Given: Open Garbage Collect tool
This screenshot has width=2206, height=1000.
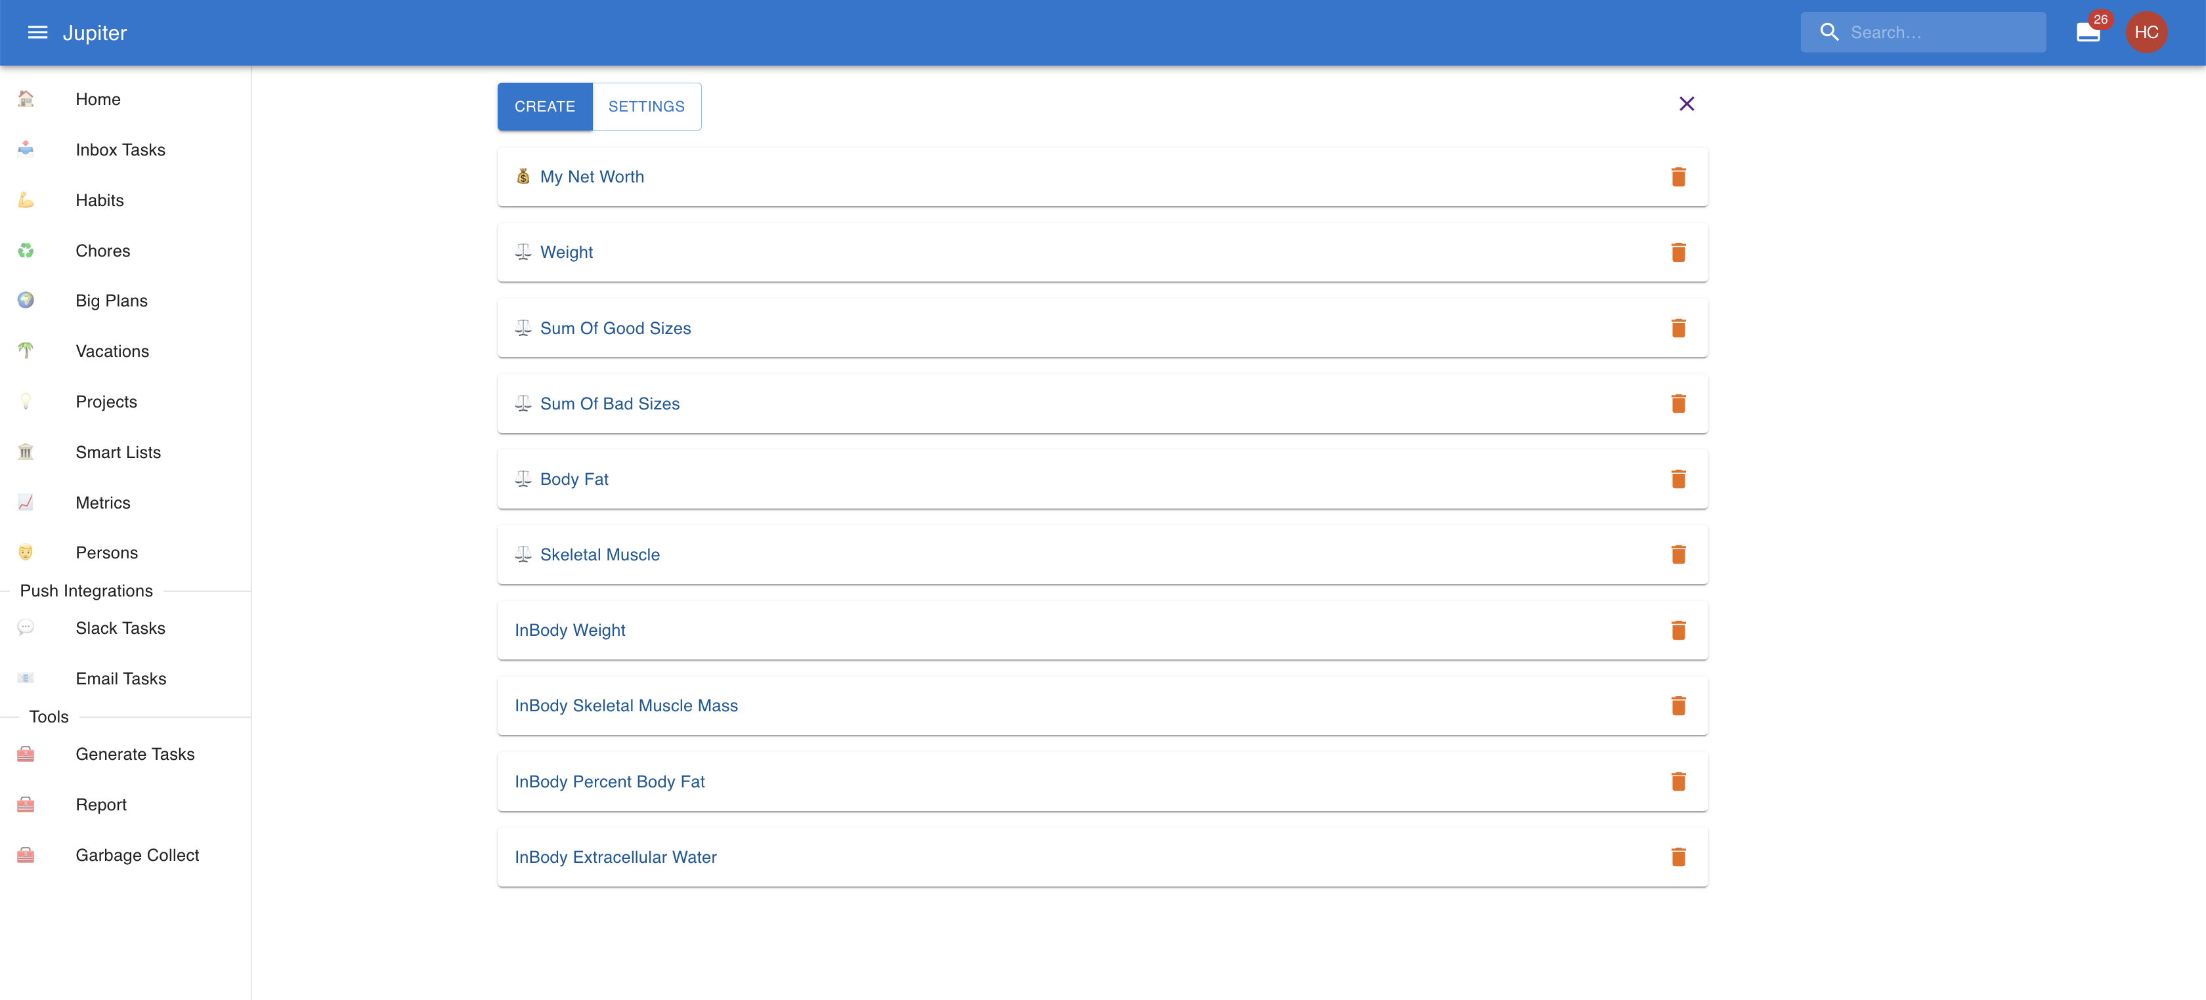Looking at the screenshot, I should [x=137, y=855].
